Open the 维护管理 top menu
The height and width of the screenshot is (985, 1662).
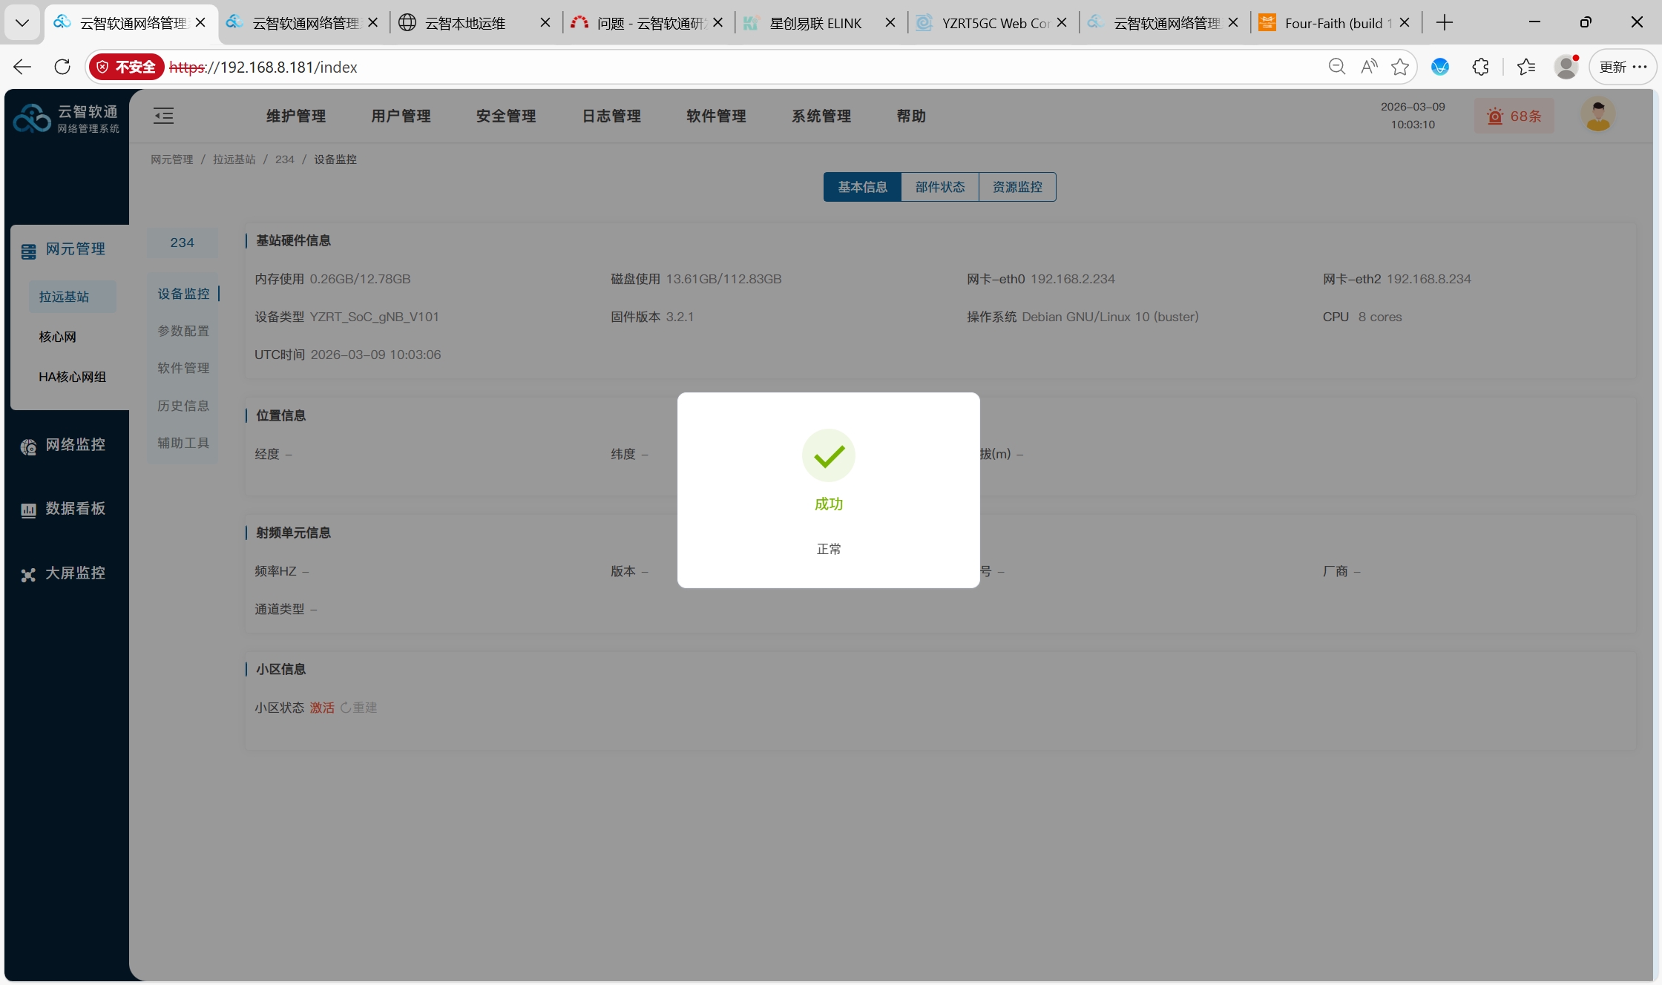[296, 116]
